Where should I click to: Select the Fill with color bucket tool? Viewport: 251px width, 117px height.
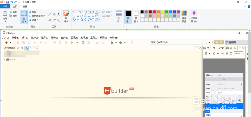[x=54, y=14]
